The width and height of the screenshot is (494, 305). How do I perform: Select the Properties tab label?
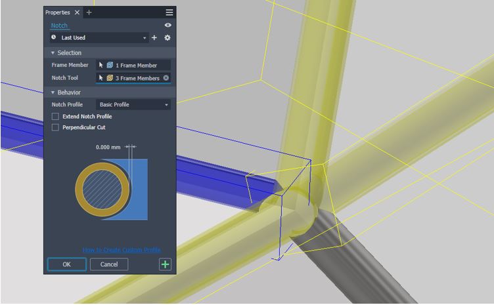point(58,12)
